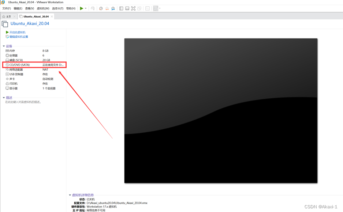Toggle the library sidebar panel icon

point(121,8)
